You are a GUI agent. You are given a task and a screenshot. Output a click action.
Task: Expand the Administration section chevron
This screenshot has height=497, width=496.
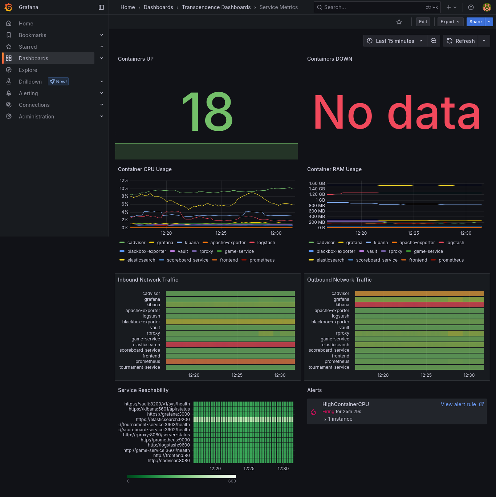[102, 116]
